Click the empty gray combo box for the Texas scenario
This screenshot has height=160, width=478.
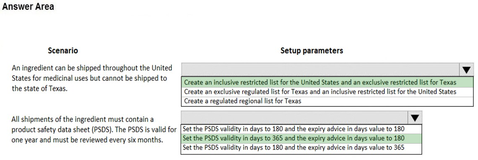point(320,70)
